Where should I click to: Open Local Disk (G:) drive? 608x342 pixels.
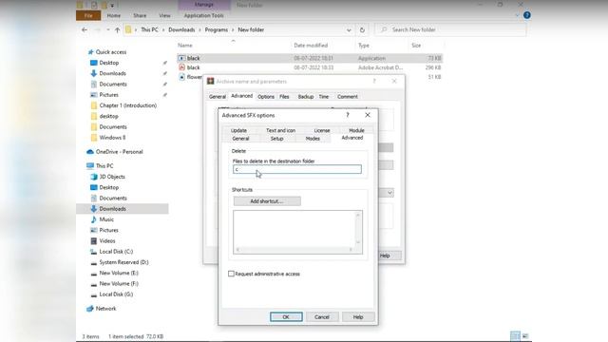click(x=116, y=294)
